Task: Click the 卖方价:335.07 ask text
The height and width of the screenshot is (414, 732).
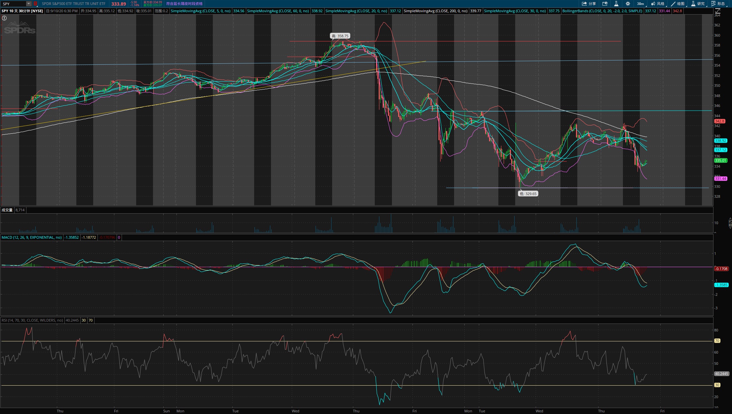Action: point(153,5)
